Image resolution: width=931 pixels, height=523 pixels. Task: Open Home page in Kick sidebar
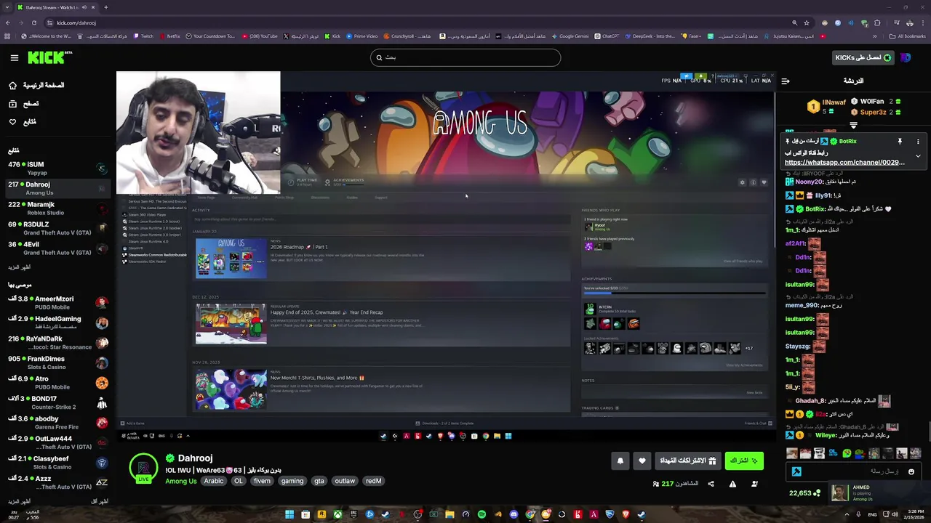pyautogui.click(x=36, y=85)
